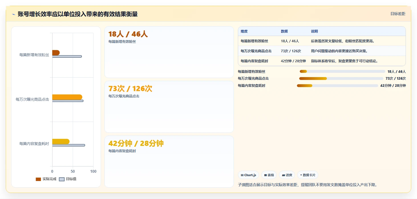417x199 pixels.
Task: Click the 目标差距 label in header
Action: pyautogui.click(x=398, y=14)
